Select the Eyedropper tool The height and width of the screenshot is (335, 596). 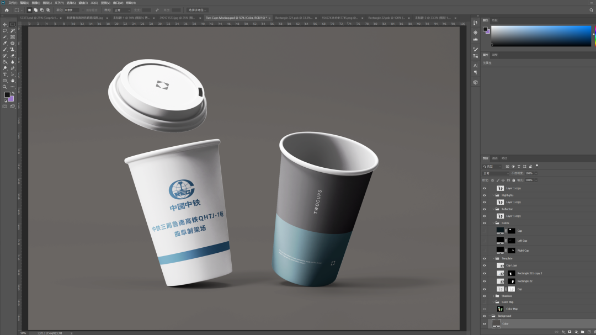[x=5, y=43]
